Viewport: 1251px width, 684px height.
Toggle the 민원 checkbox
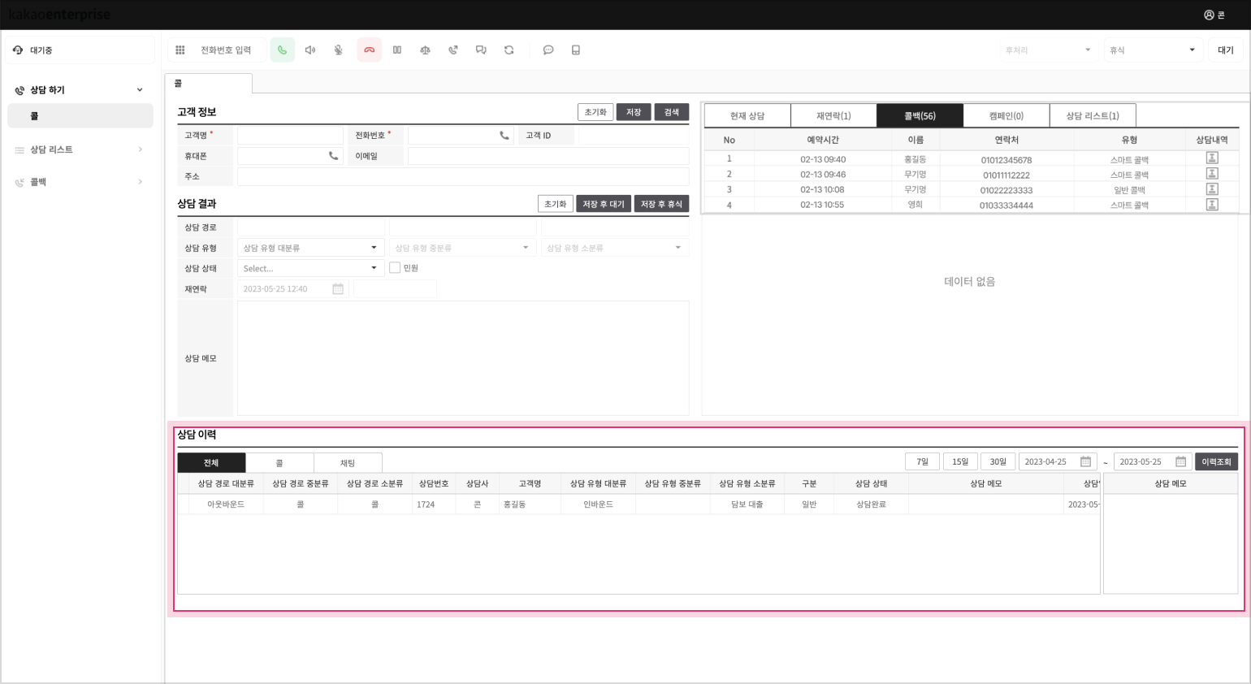click(395, 268)
